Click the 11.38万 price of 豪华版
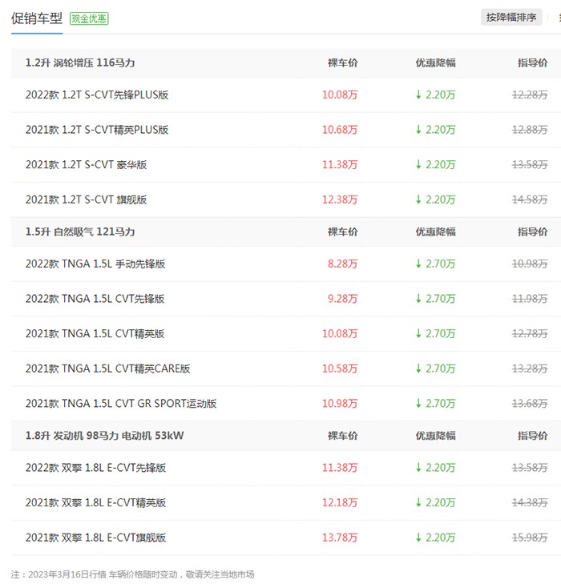This screenshot has height=584, width=561. pyautogui.click(x=340, y=164)
